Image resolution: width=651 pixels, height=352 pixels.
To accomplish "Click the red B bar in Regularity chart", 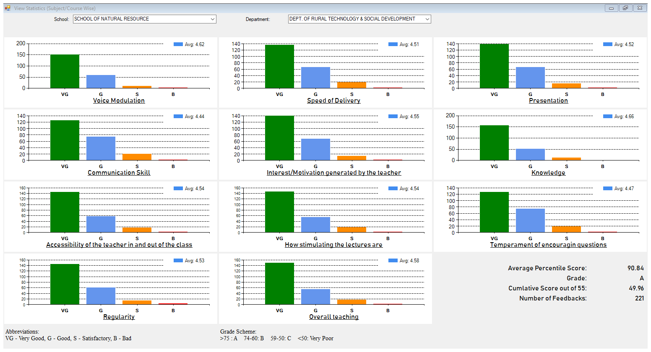I will click(x=173, y=304).
